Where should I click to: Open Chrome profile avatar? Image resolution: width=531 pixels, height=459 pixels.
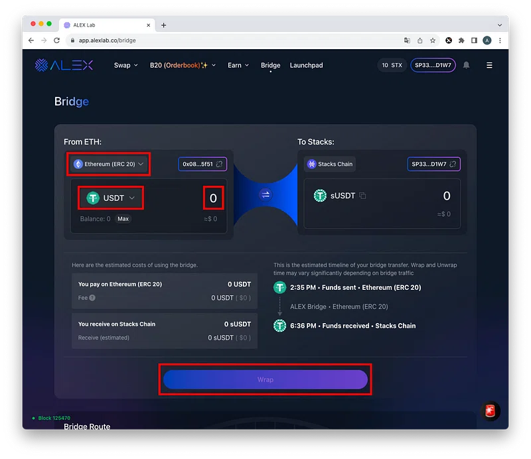(x=487, y=40)
